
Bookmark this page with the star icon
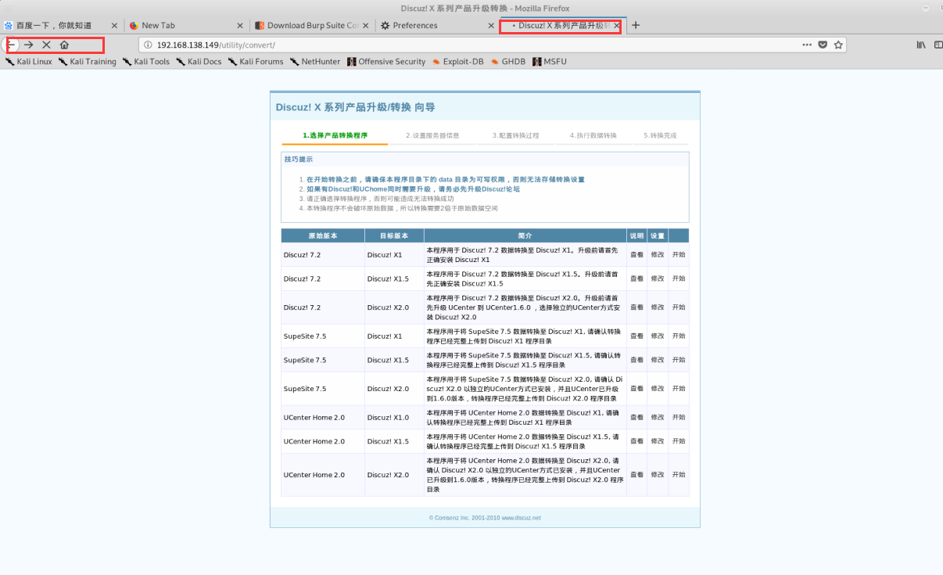click(x=838, y=45)
